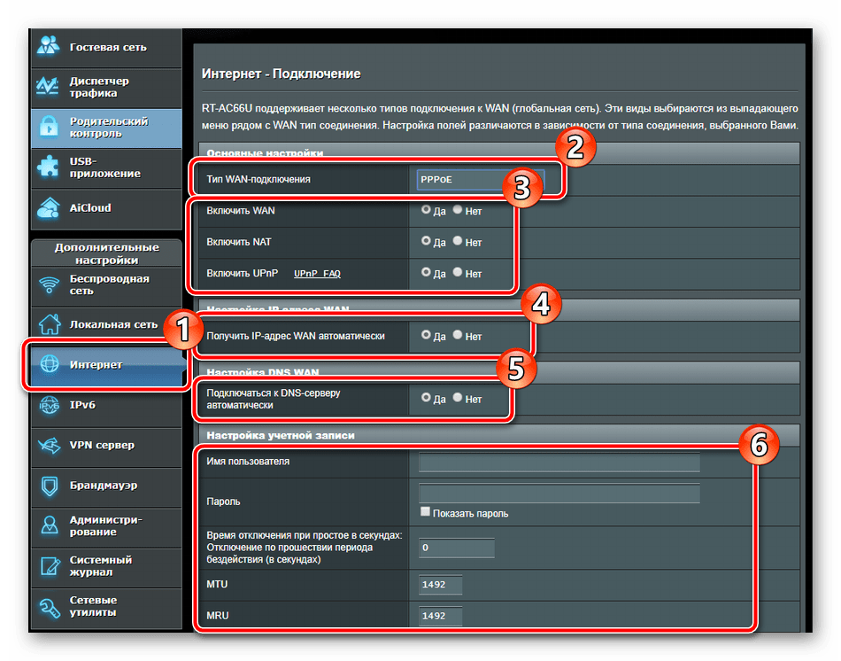Viewport: 841px width, 661px height.
Task: Select Да for Включить NAT
Action: pyautogui.click(x=426, y=240)
